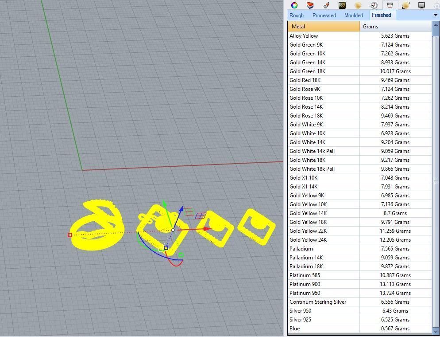Select the Blue row

click(359, 328)
